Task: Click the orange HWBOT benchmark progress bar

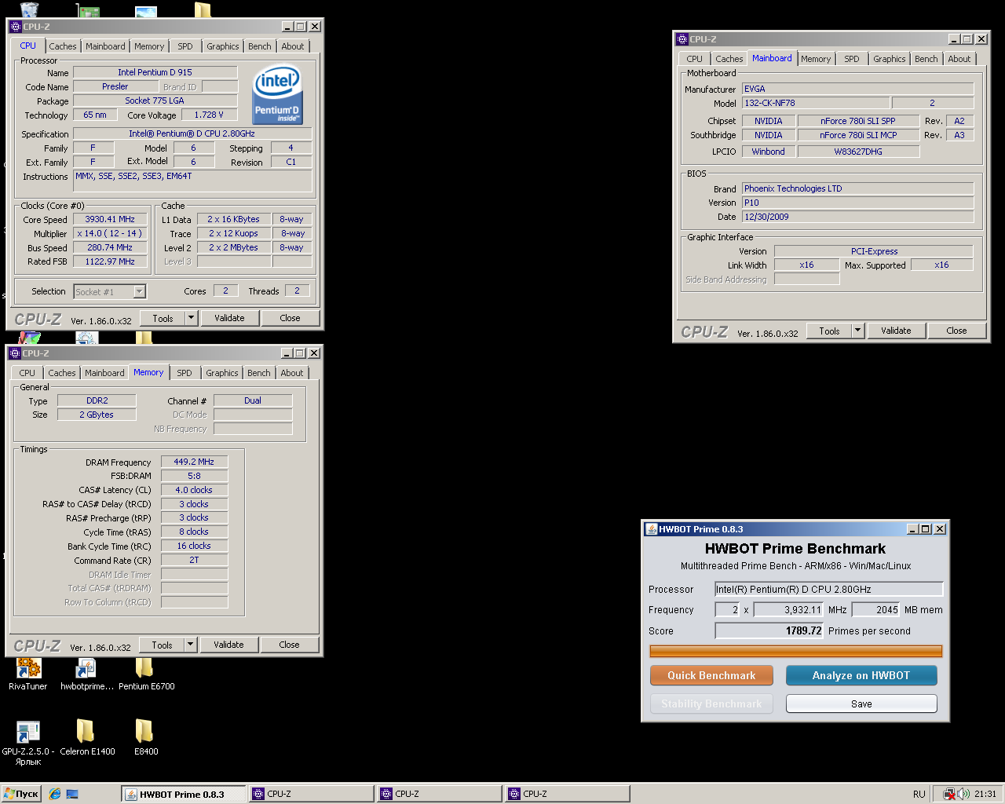Action: [795, 651]
